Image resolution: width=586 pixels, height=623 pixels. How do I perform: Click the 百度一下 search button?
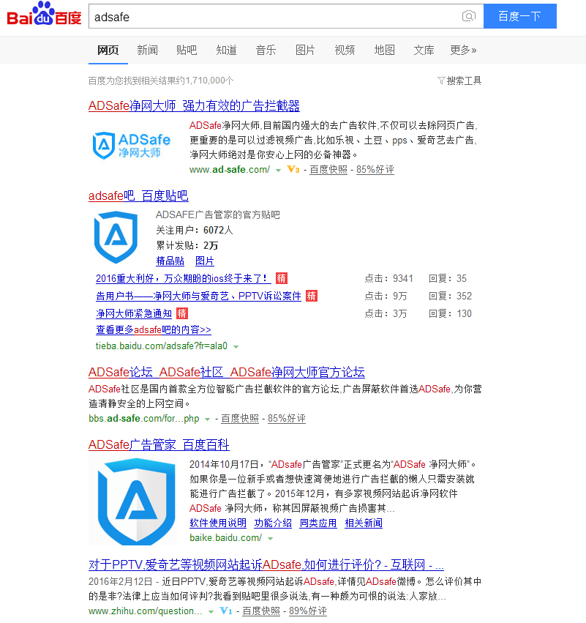click(x=519, y=16)
